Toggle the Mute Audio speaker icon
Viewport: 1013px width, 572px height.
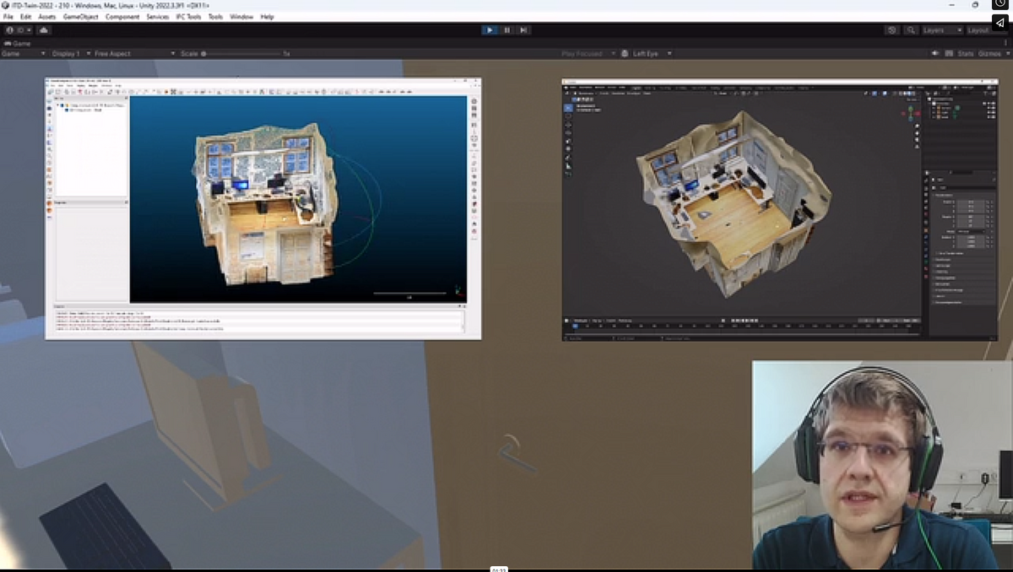[x=934, y=53]
